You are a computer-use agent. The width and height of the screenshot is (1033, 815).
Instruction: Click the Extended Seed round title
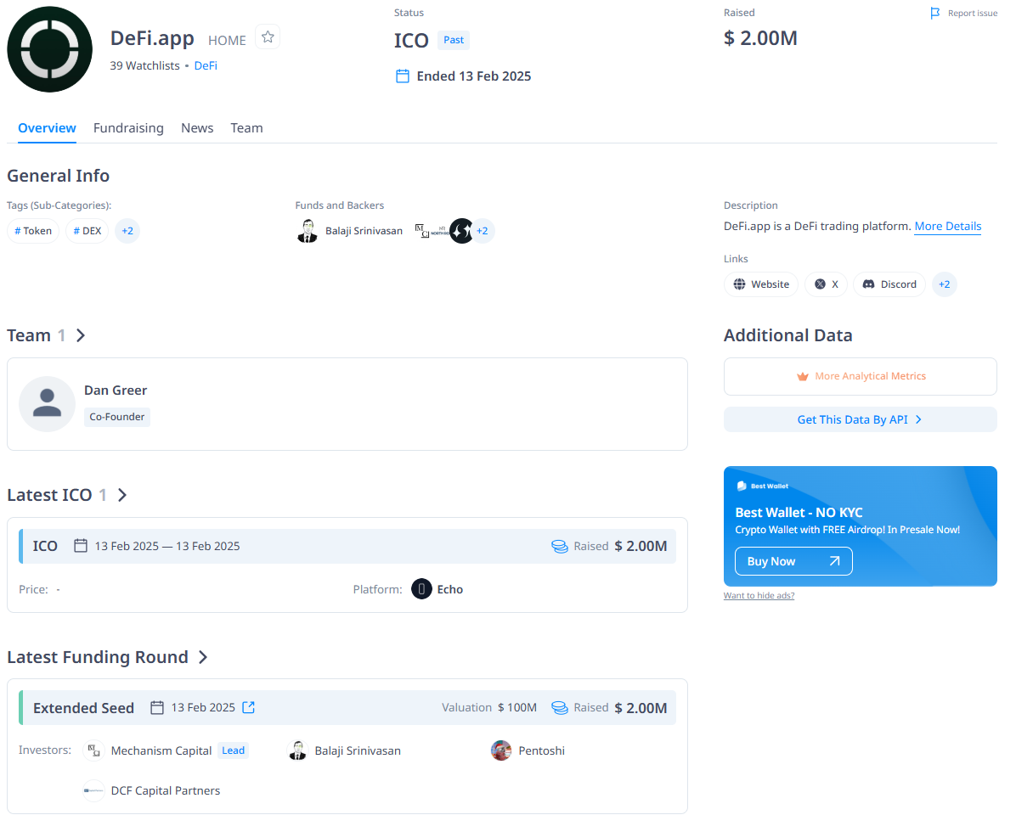[83, 708]
